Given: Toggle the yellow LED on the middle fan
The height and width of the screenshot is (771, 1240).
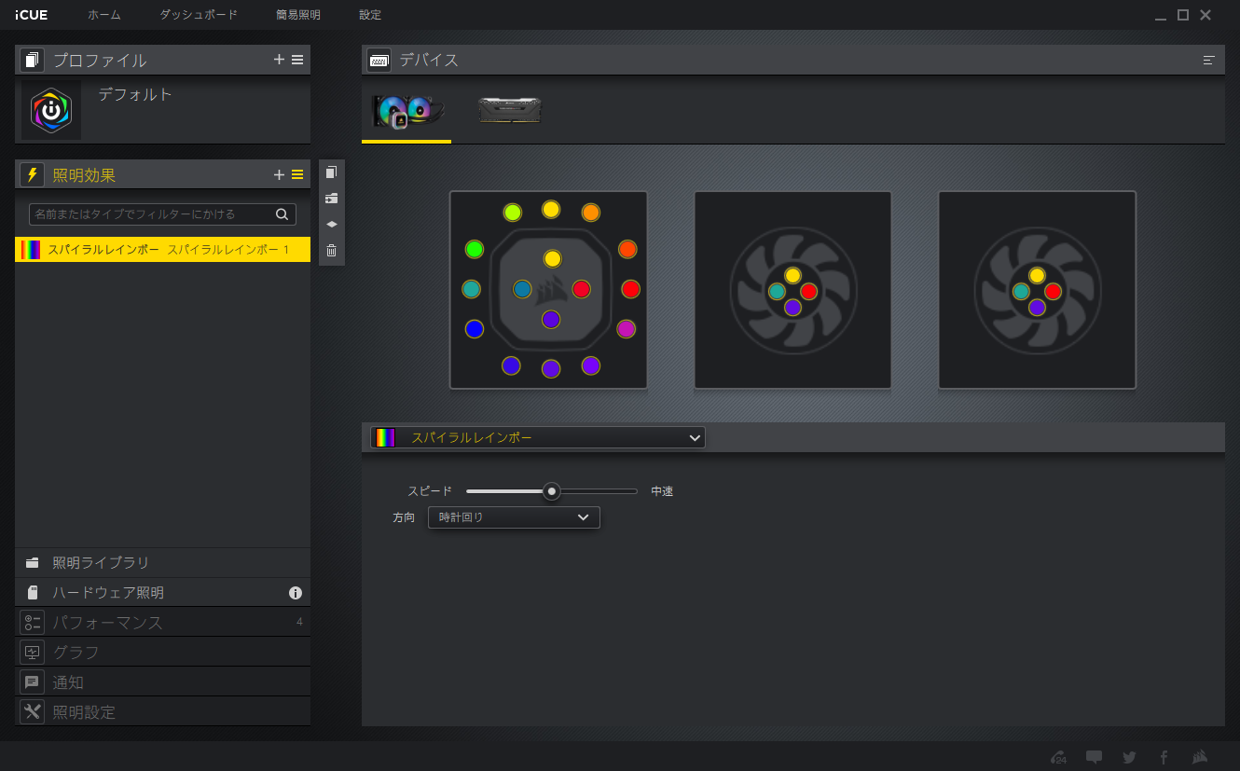Looking at the screenshot, I should pyautogui.click(x=792, y=275).
